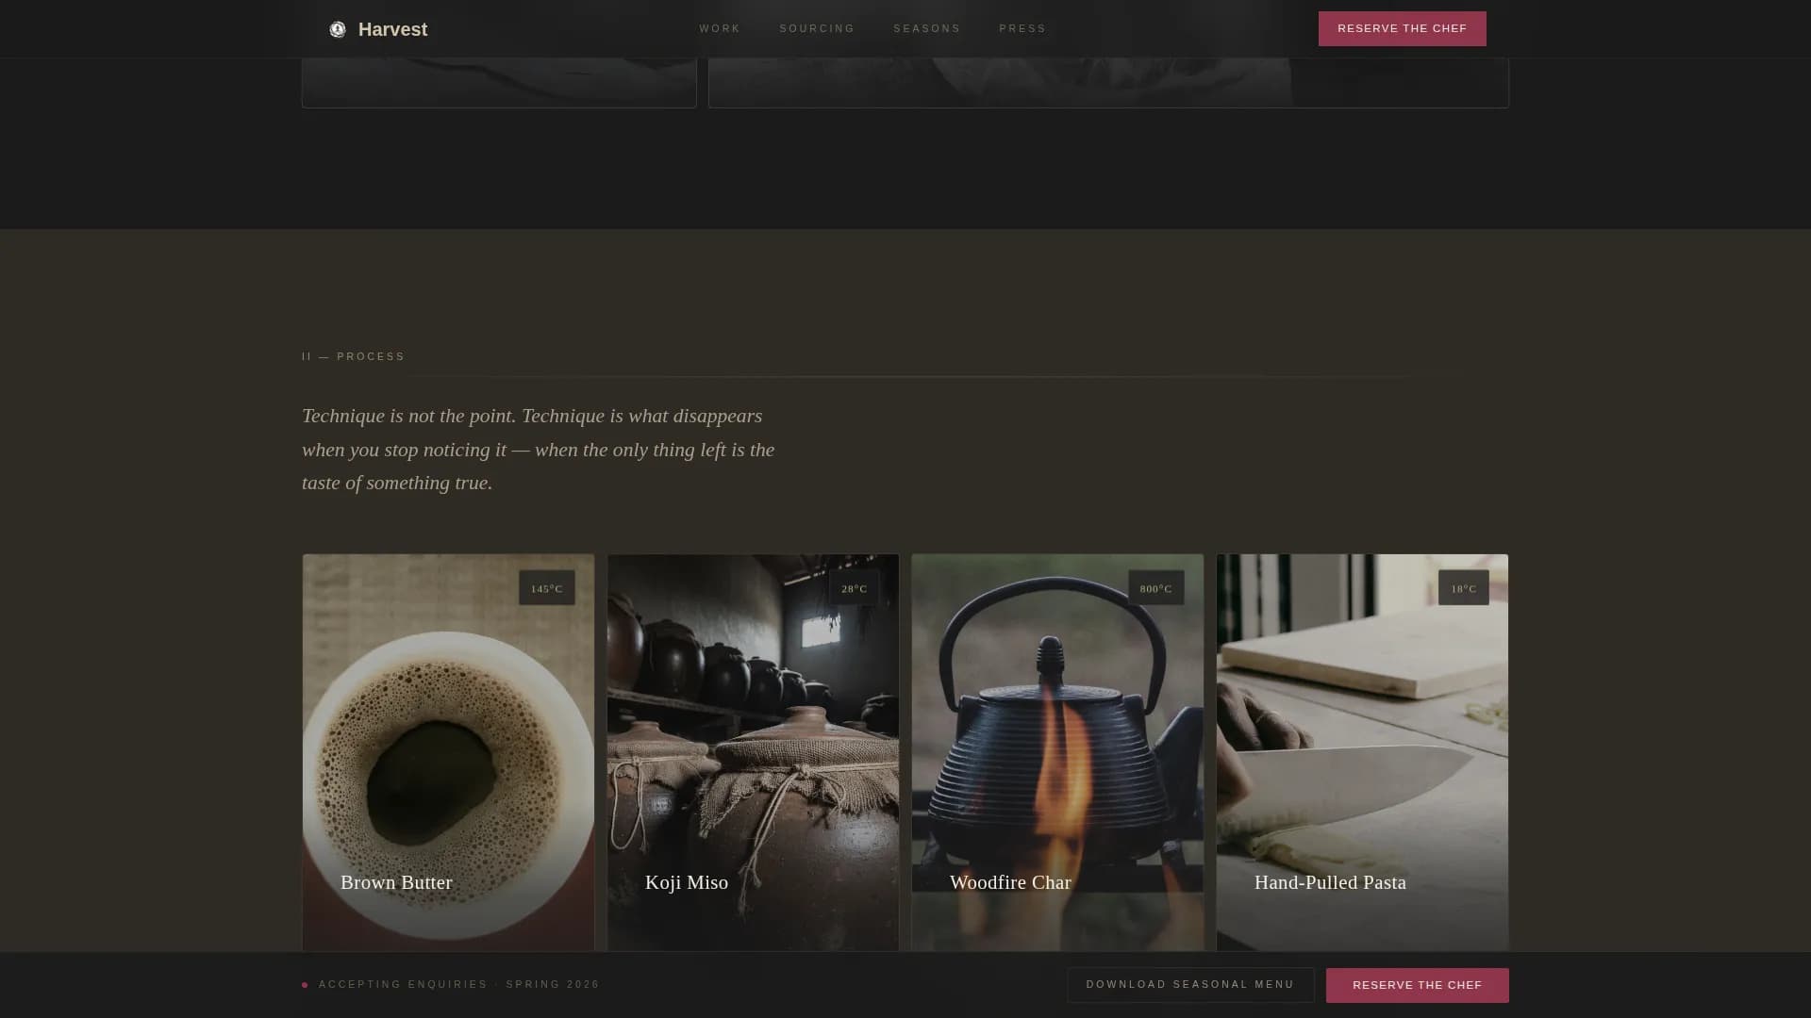1811x1018 pixels.
Task: Click the II — PROCESS section marker
Action: pos(353,356)
